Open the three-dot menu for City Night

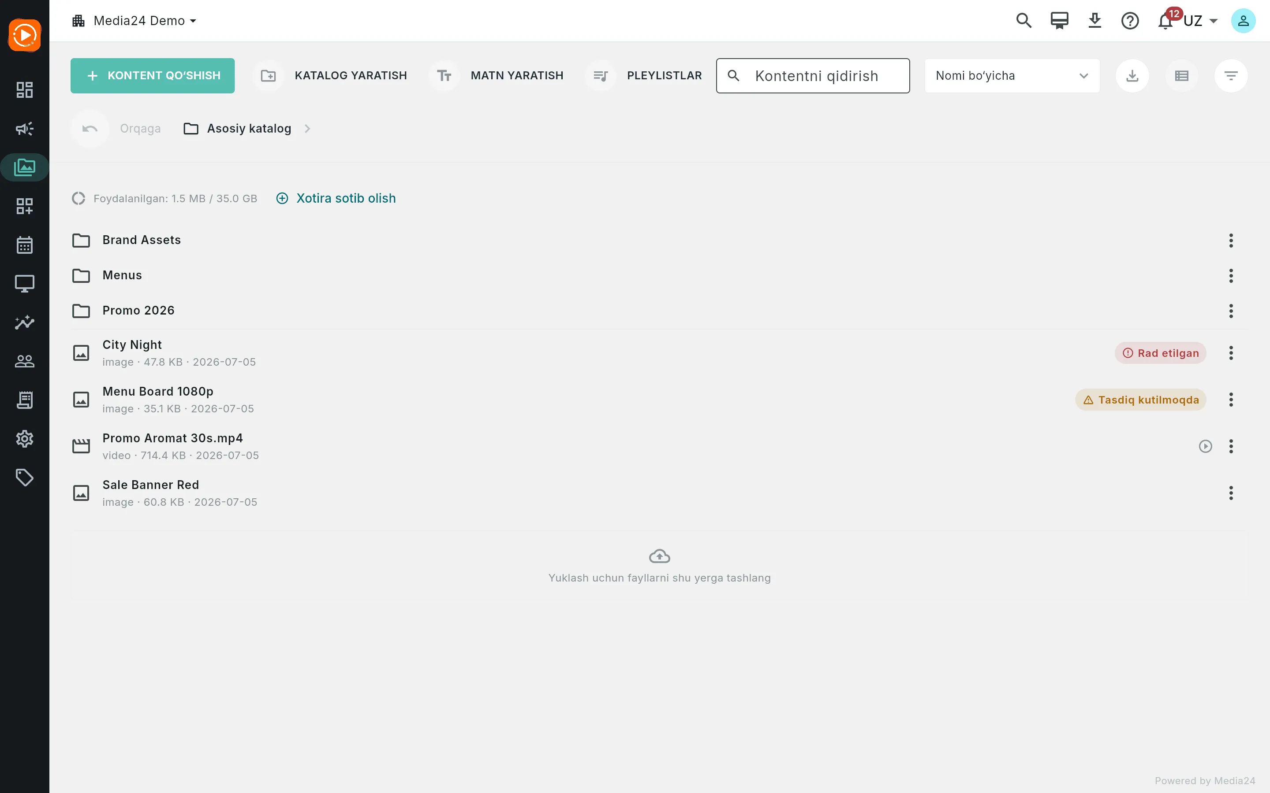1231,353
